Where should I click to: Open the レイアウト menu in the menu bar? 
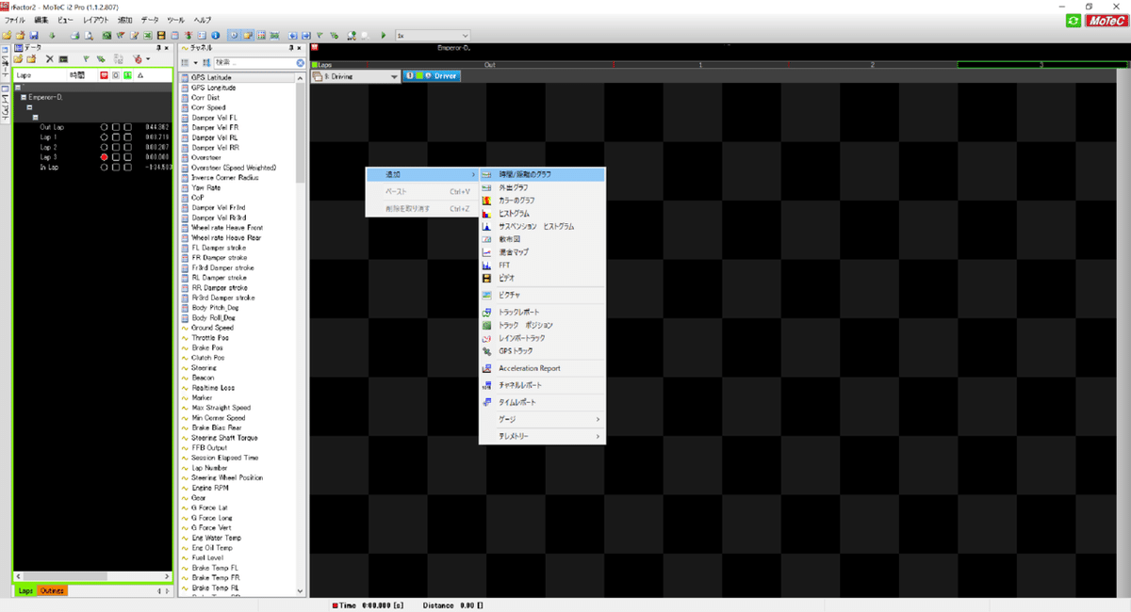95,20
